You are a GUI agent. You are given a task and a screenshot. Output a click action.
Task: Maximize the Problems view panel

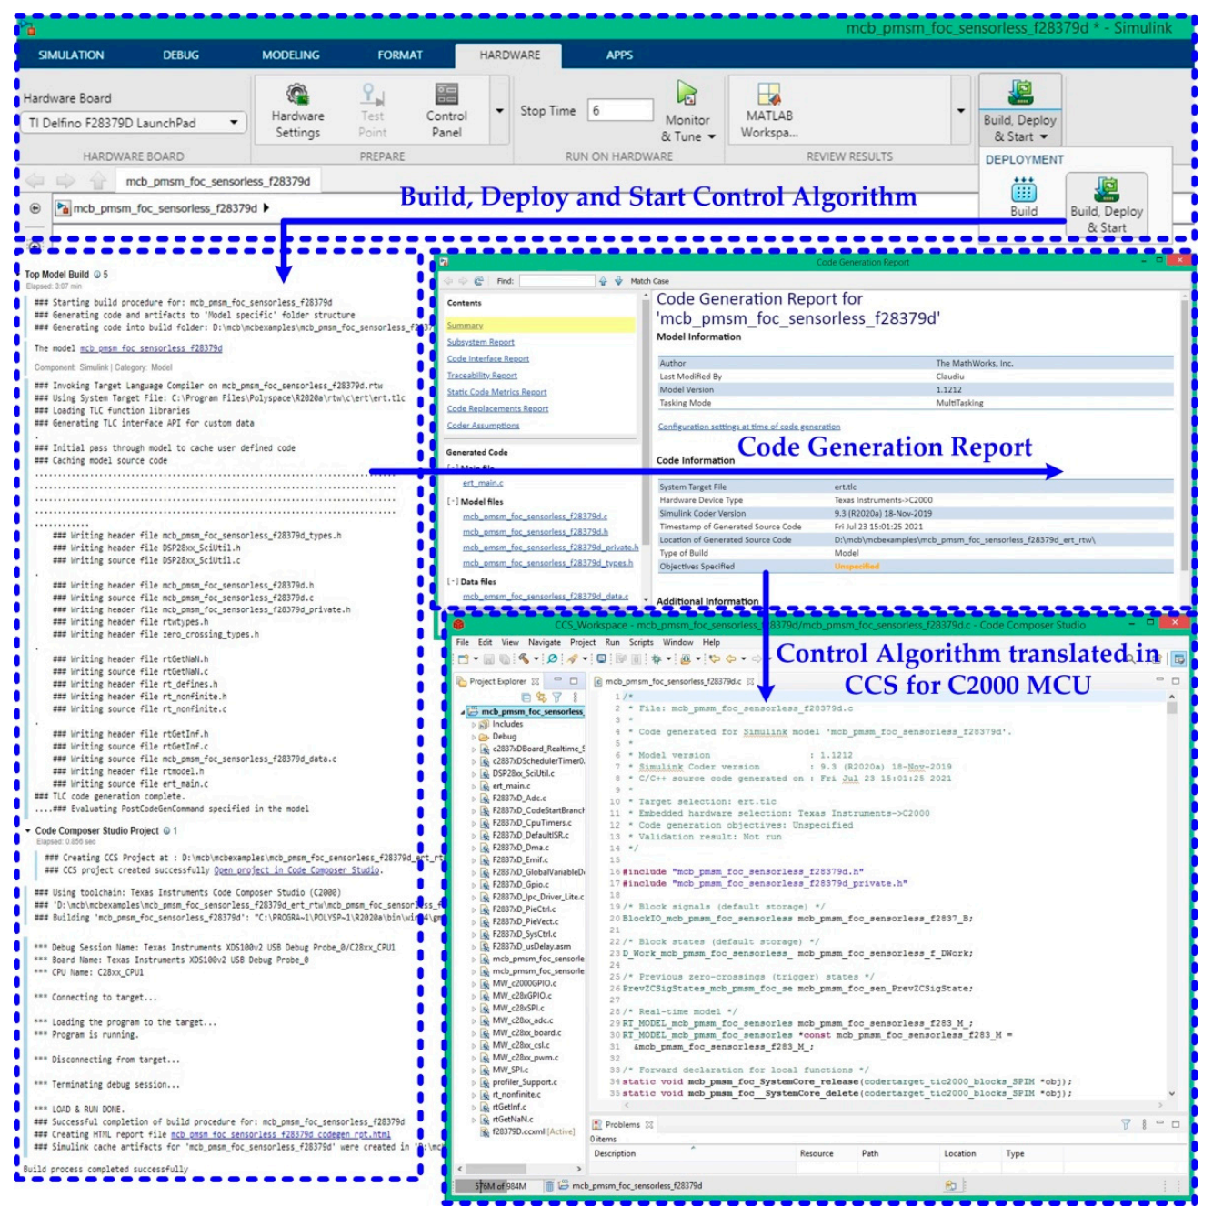(x=1175, y=1124)
